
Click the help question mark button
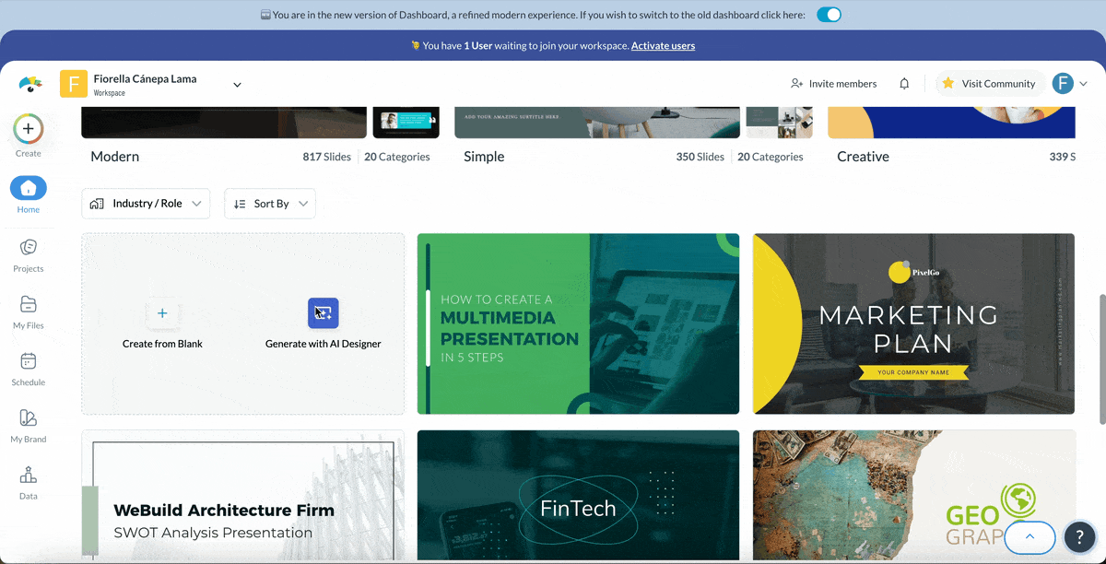coord(1079,536)
